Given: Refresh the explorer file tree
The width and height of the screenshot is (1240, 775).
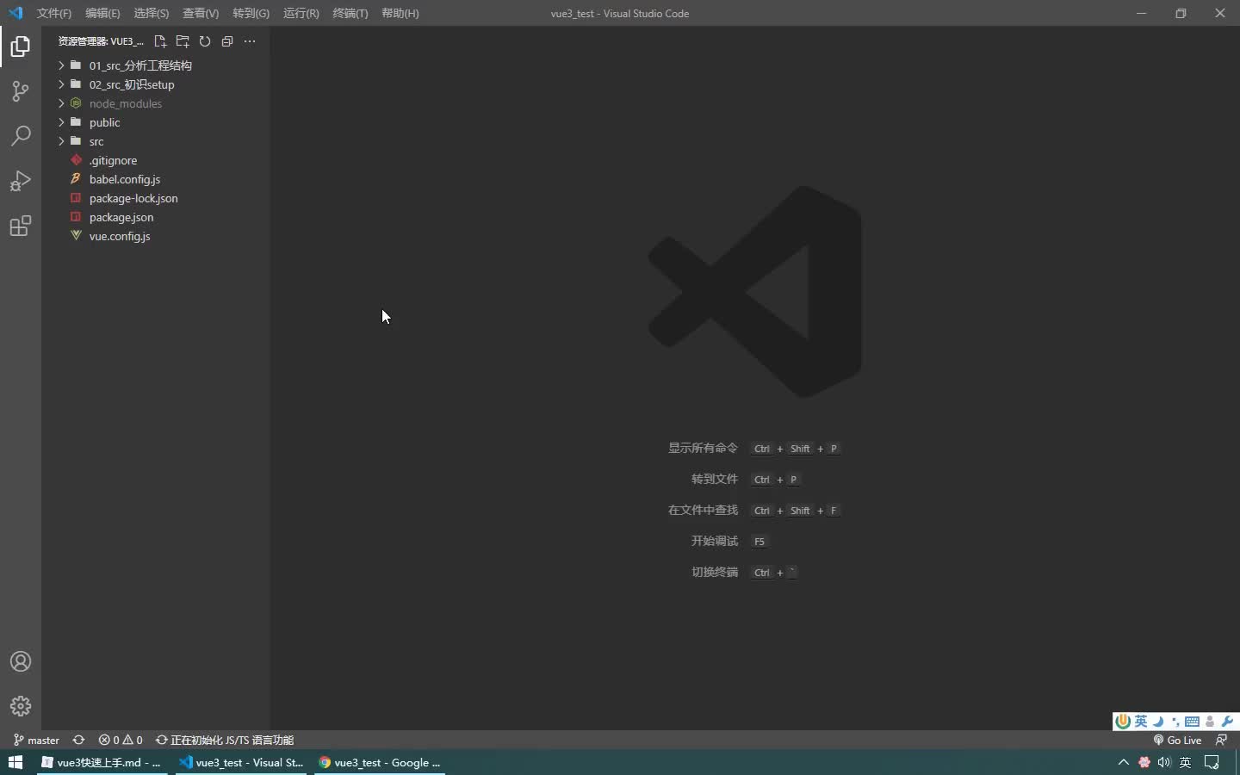Looking at the screenshot, I should point(205,41).
